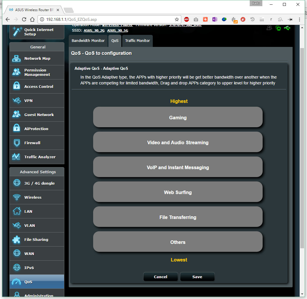The image size is (307, 299).
Task: Click the AiProtection lock icon
Action: tap(16, 128)
